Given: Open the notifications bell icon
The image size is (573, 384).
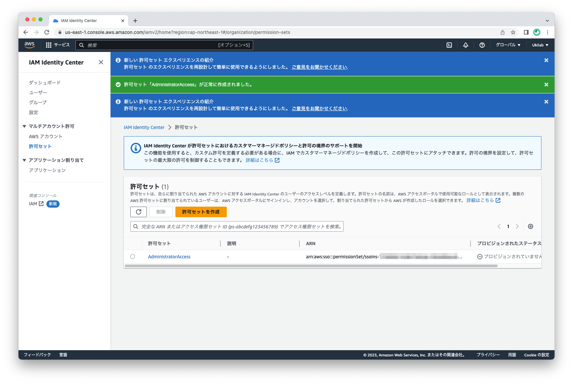Looking at the screenshot, I should 466,45.
